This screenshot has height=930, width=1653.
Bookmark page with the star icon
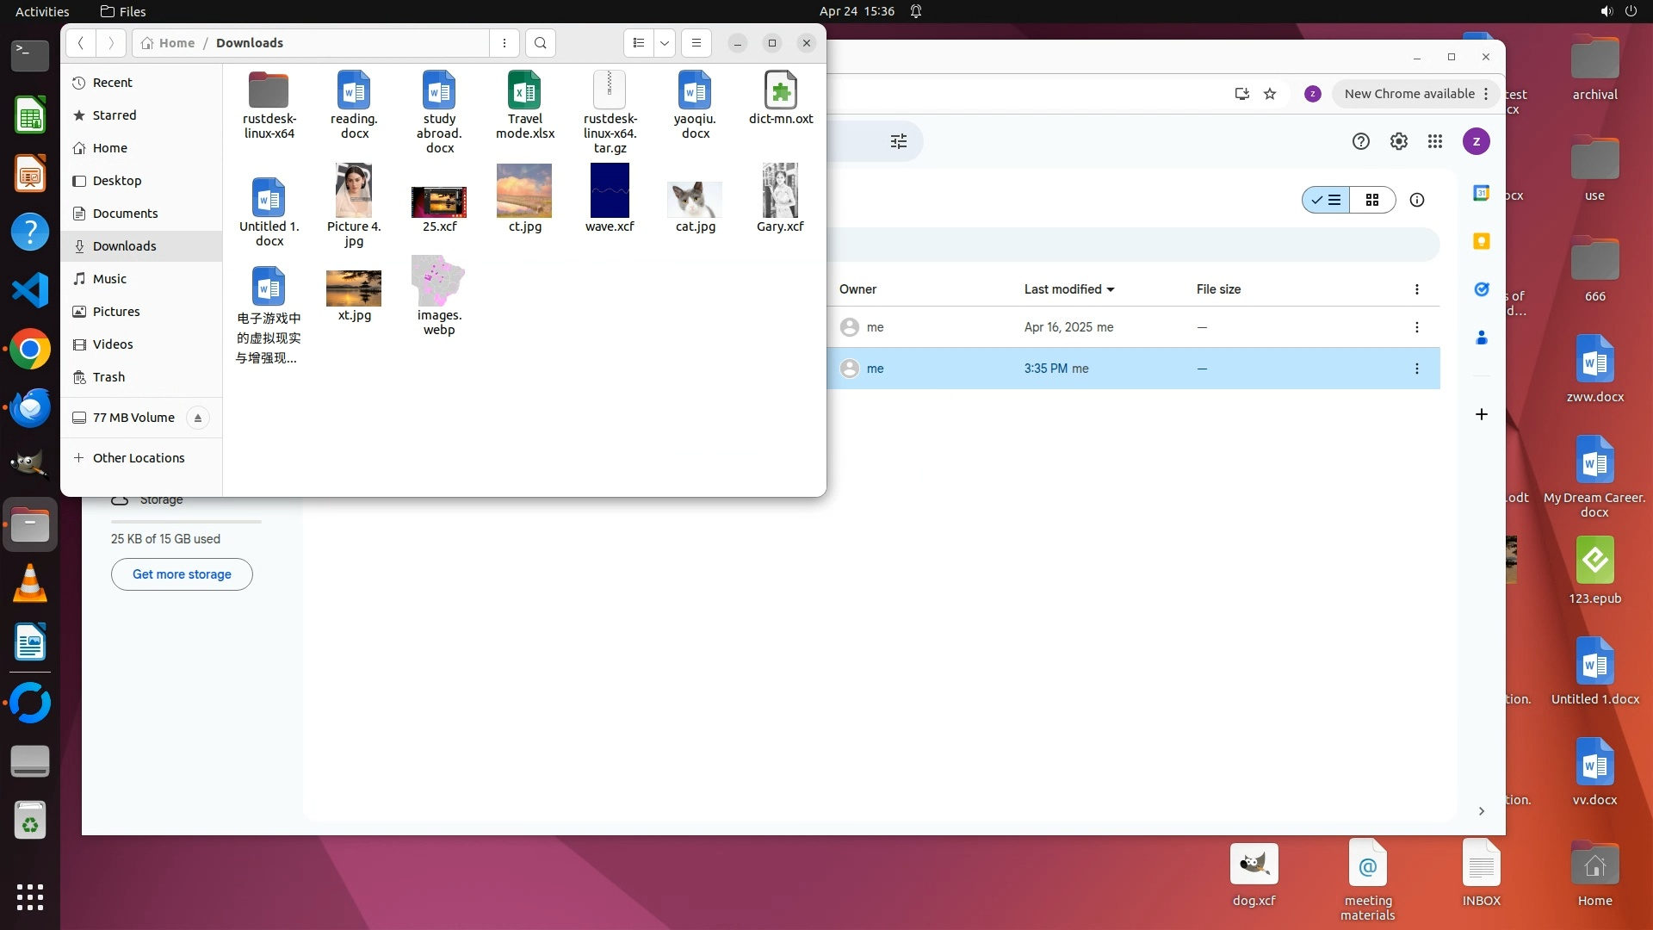tap(1270, 94)
